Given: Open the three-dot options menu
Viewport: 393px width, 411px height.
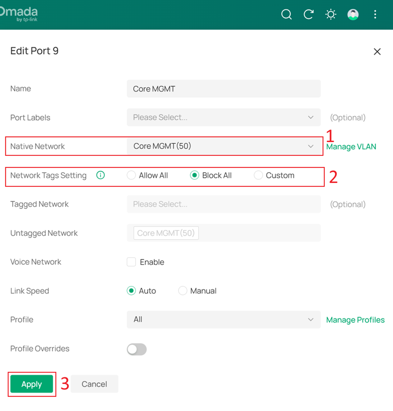Looking at the screenshot, I should [375, 14].
